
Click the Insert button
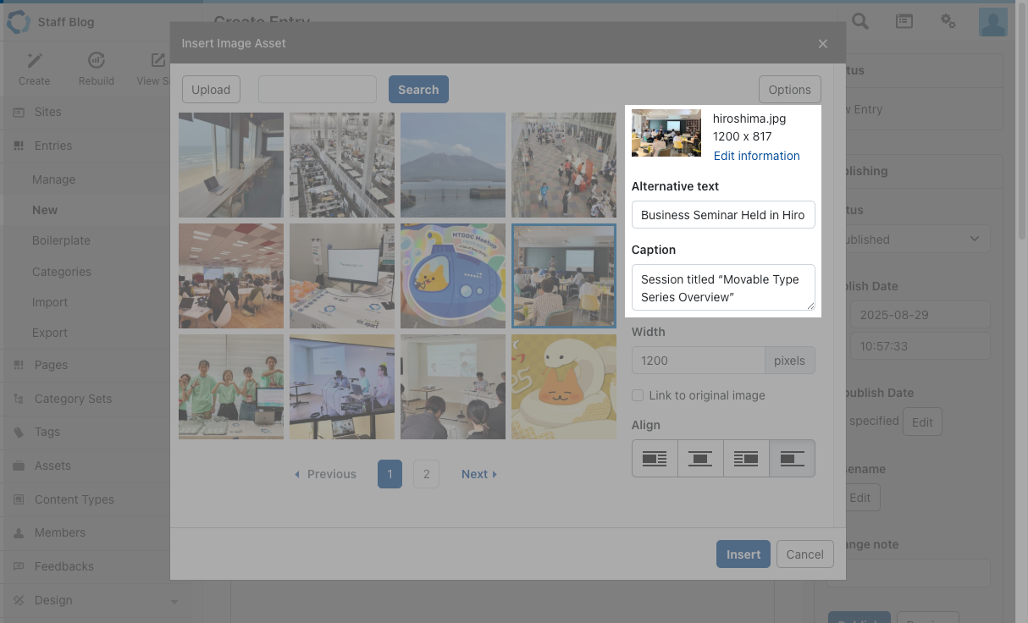pyautogui.click(x=743, y=554)
